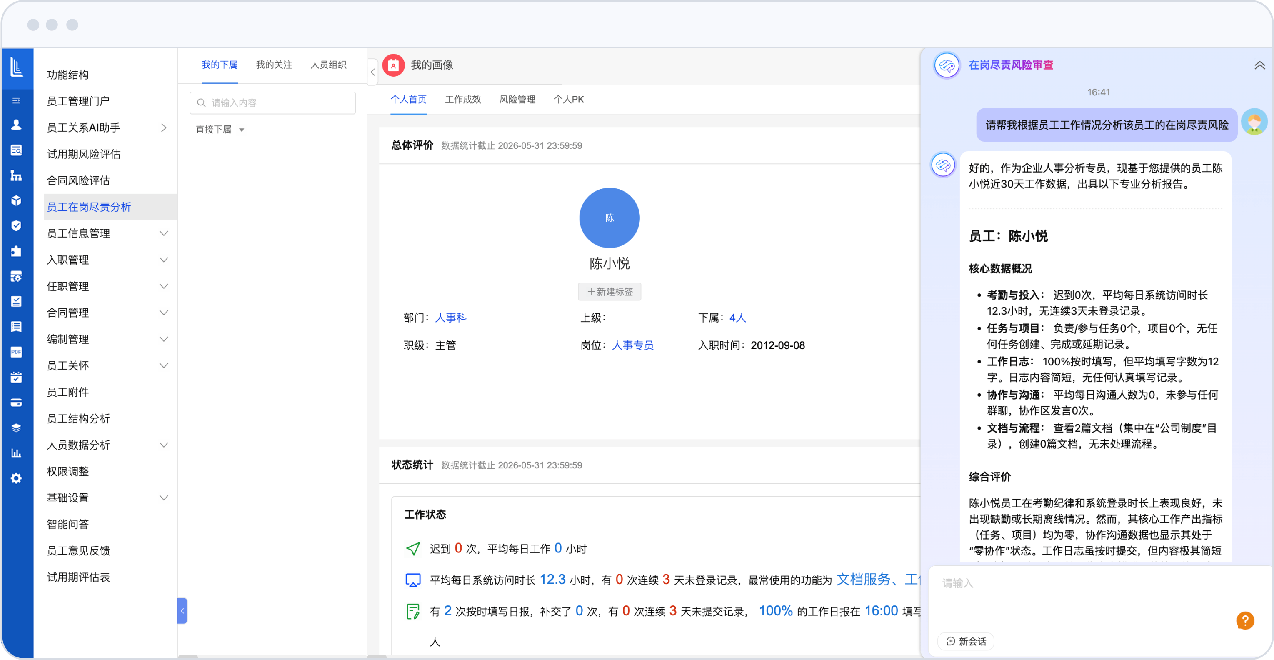Collapse the subordinates panel with the left chevron
Screen dimensions: 1274x660
pyautogui.click(x=373, y=72)
